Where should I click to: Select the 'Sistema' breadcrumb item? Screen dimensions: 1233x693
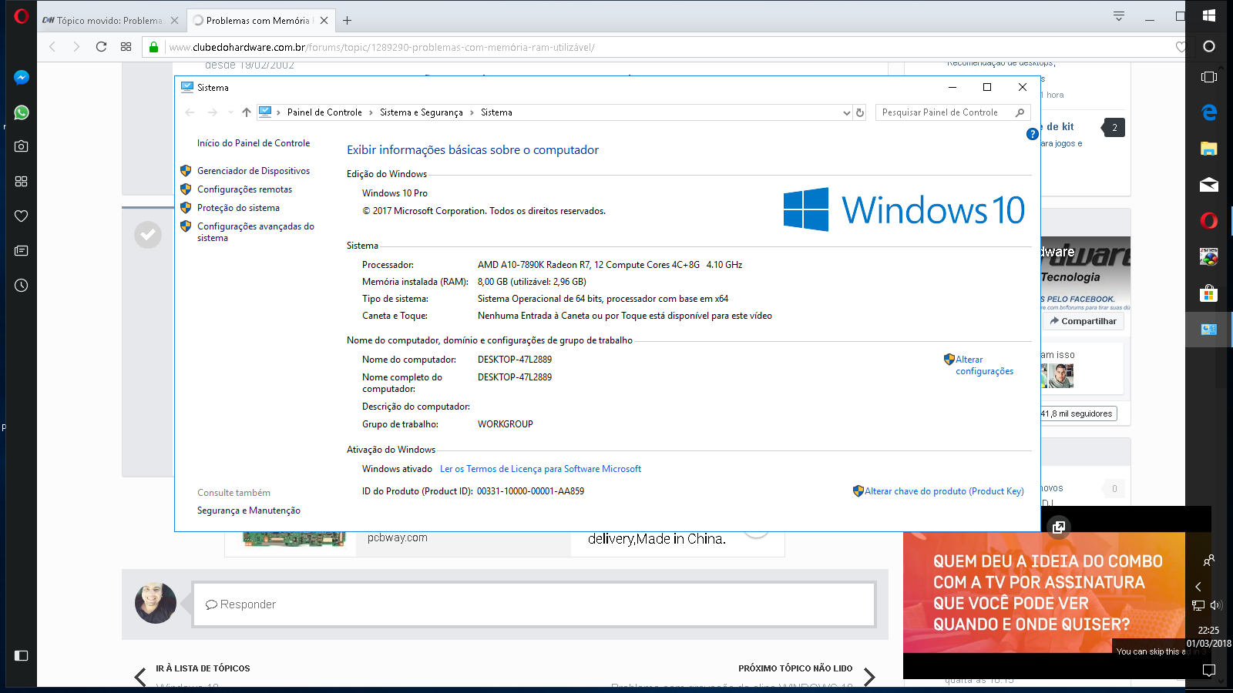point(496,112)
